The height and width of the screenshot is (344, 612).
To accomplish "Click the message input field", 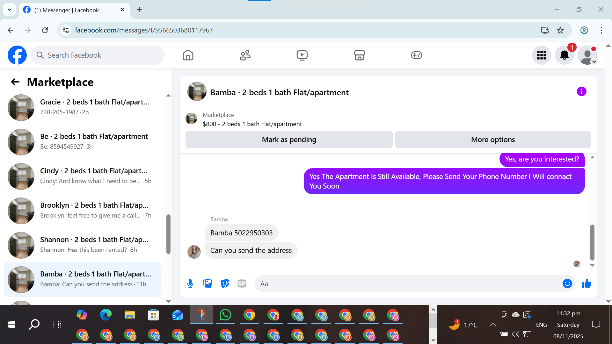I will pos(408,284).
